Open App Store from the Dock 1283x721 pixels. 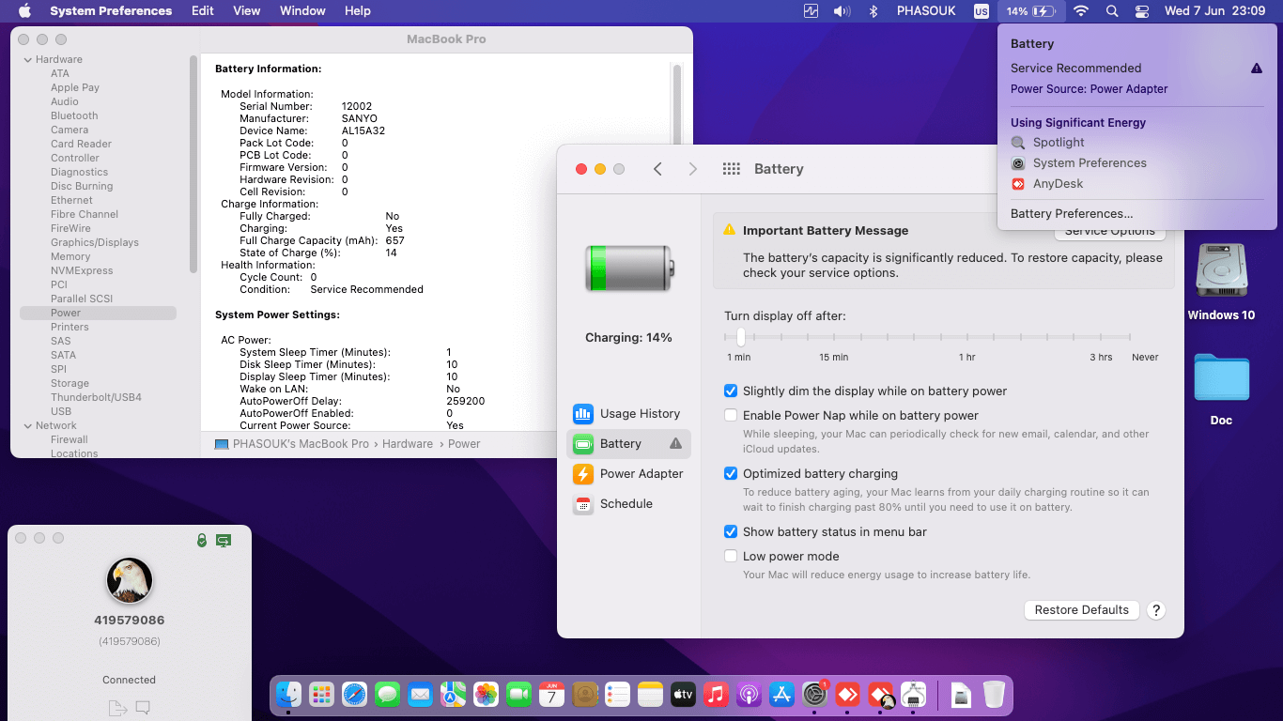(781, 694)
